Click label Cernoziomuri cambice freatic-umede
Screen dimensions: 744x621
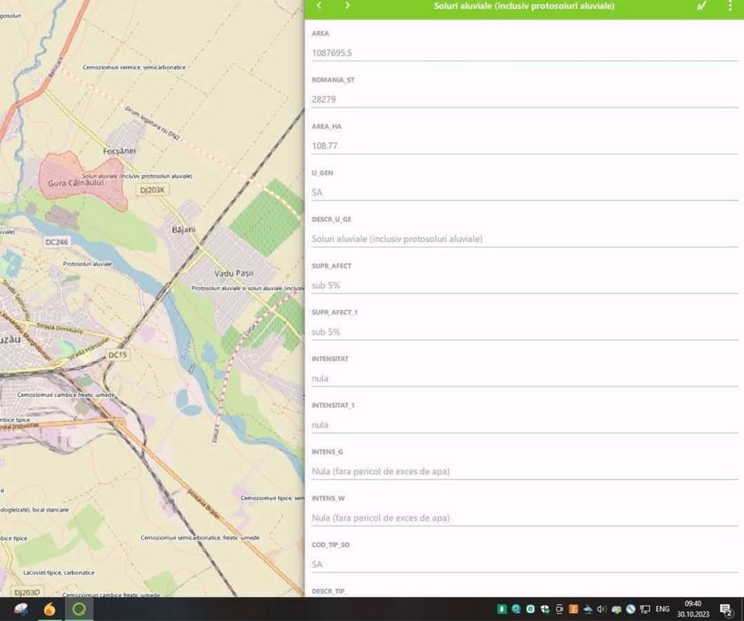coord(66,395)
